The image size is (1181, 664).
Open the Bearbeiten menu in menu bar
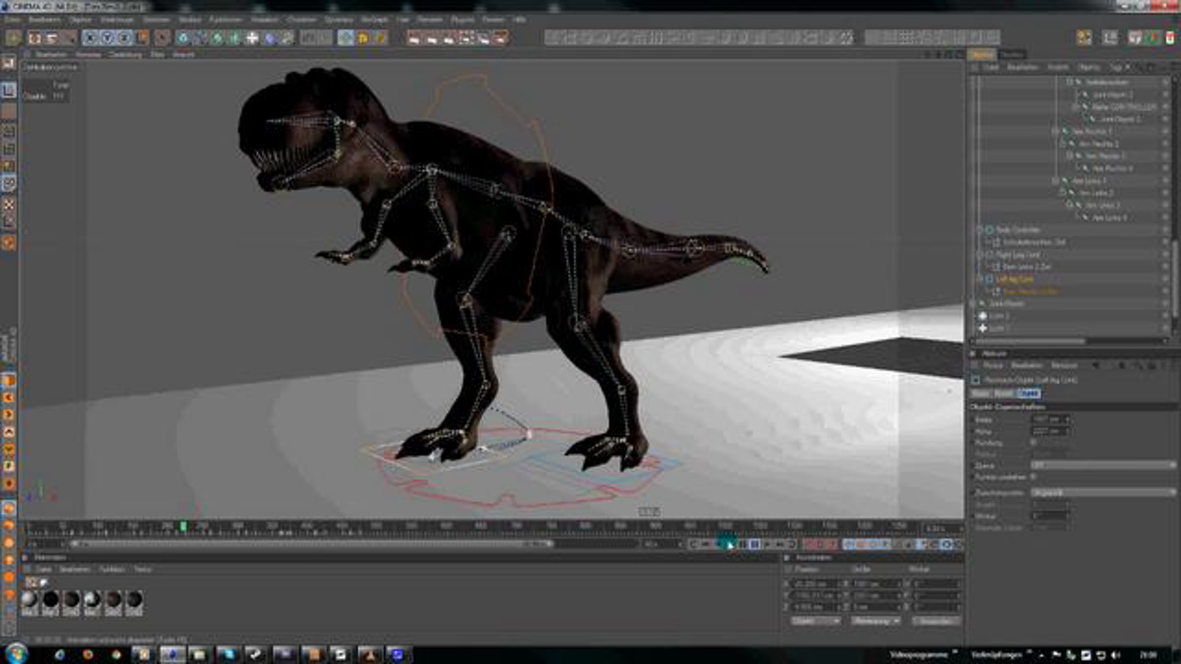click(44, 20)
